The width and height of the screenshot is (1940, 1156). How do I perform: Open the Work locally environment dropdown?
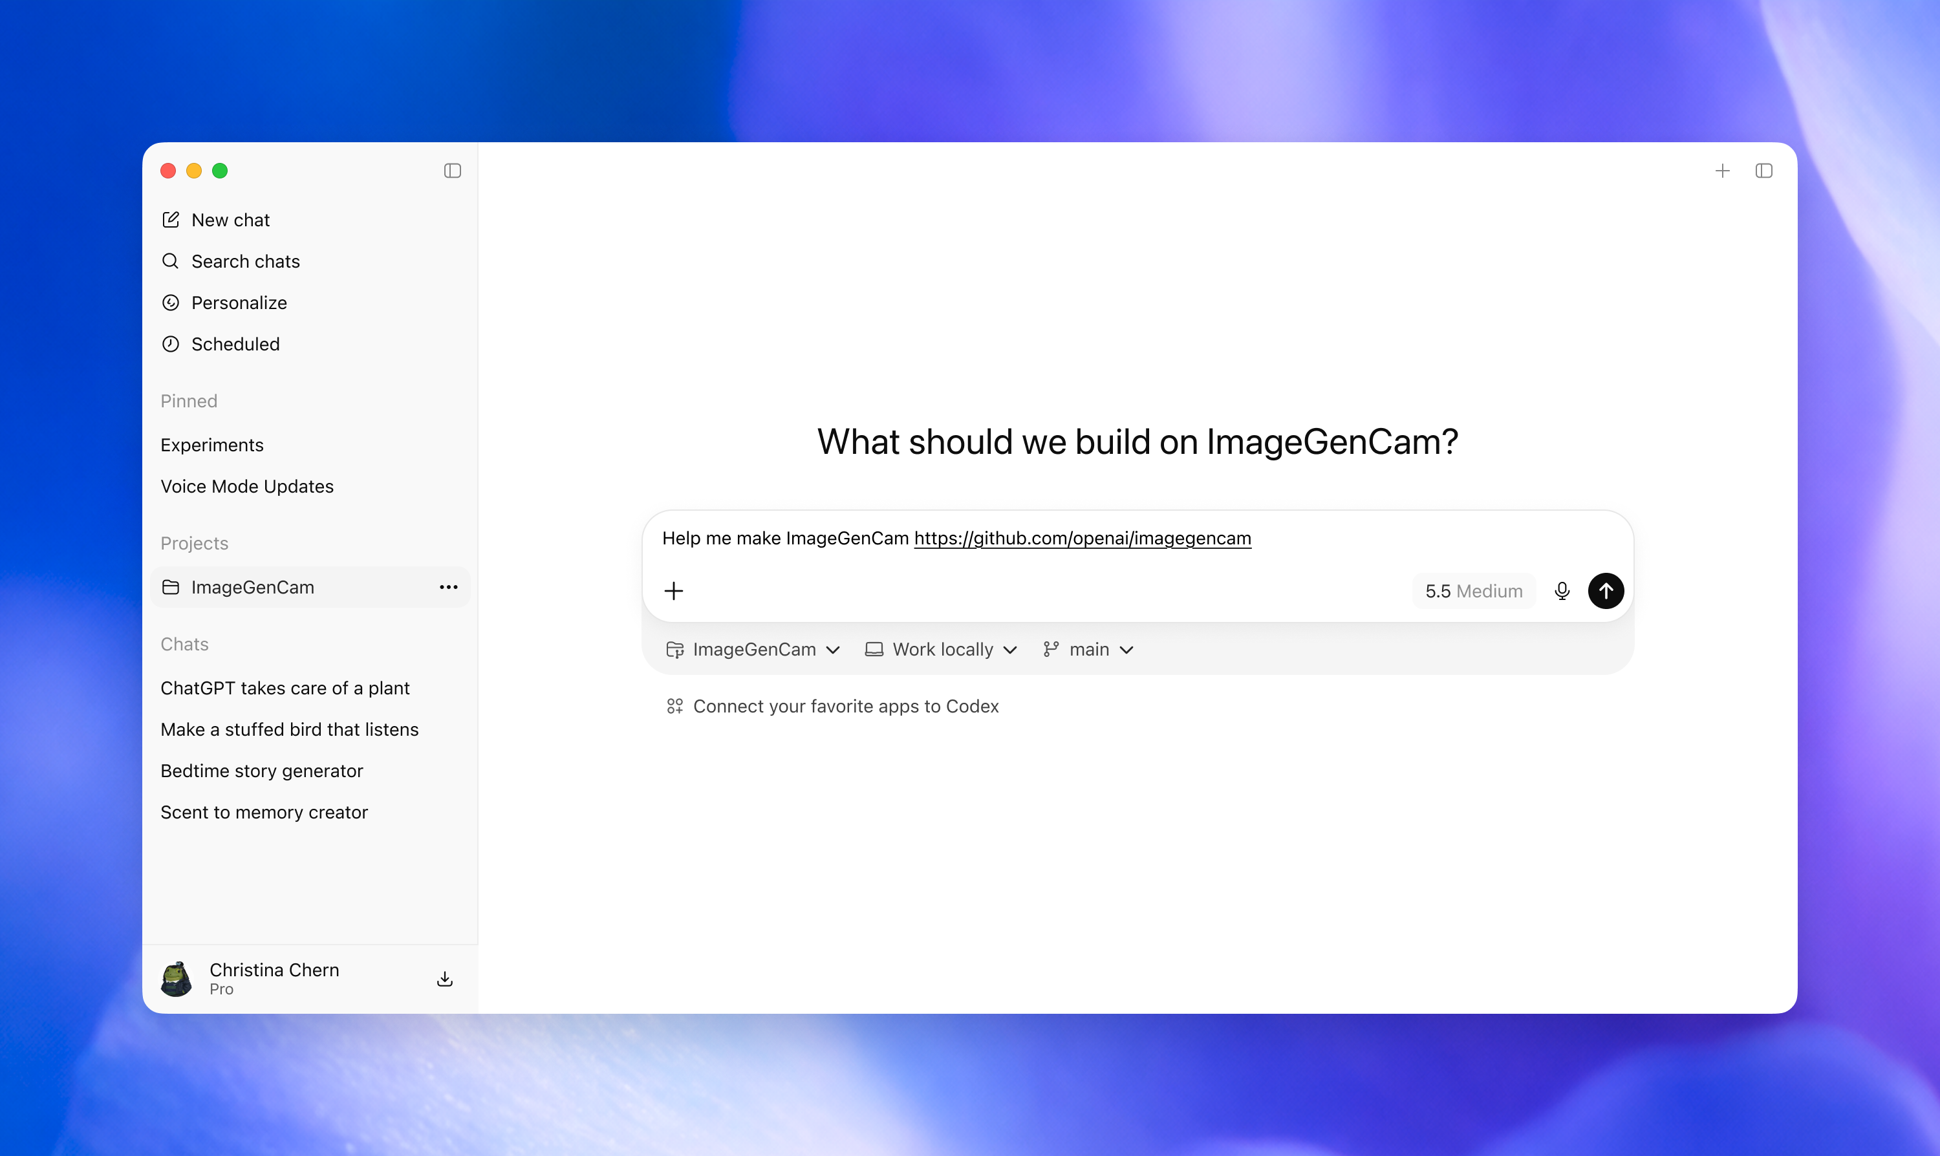point(942,649)
